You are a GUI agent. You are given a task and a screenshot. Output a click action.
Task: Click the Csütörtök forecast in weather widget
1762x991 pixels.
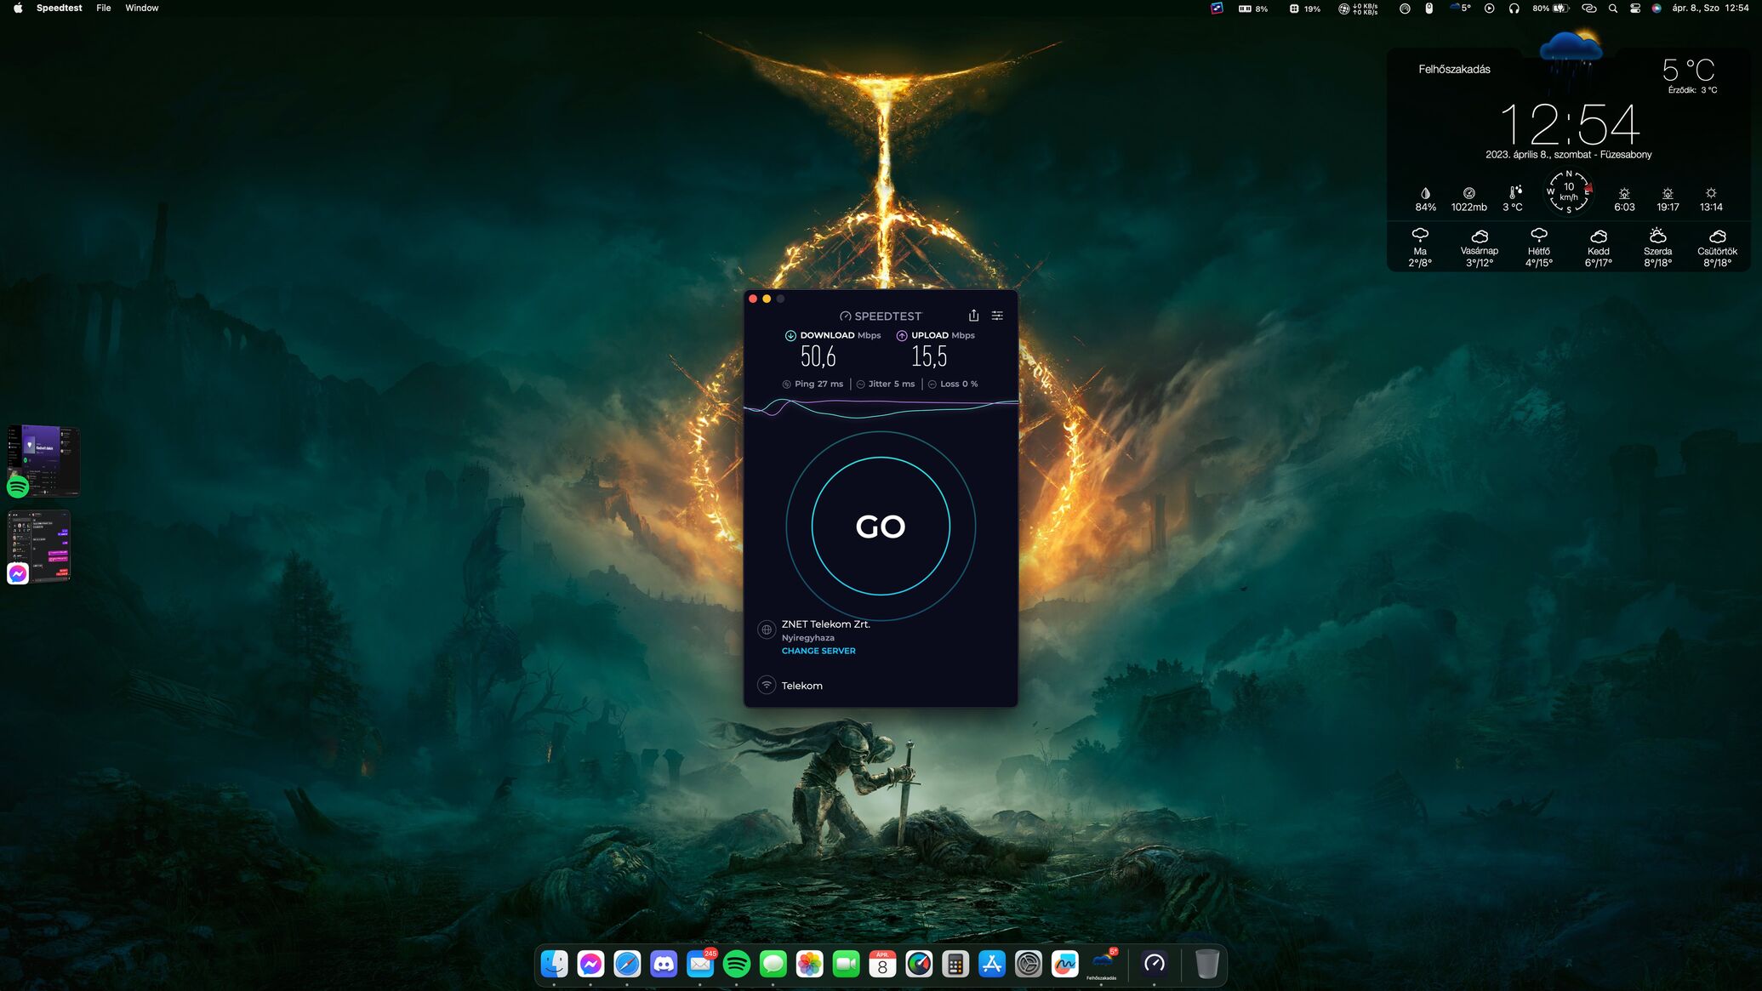(x=1717, y=247)
